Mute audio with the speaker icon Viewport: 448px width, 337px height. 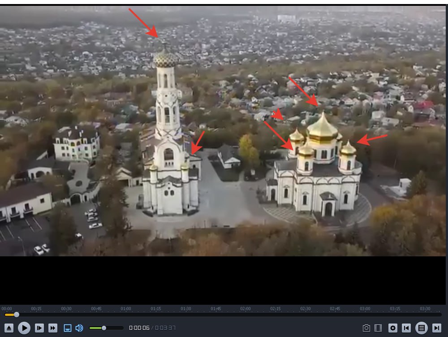click(79, 328)
